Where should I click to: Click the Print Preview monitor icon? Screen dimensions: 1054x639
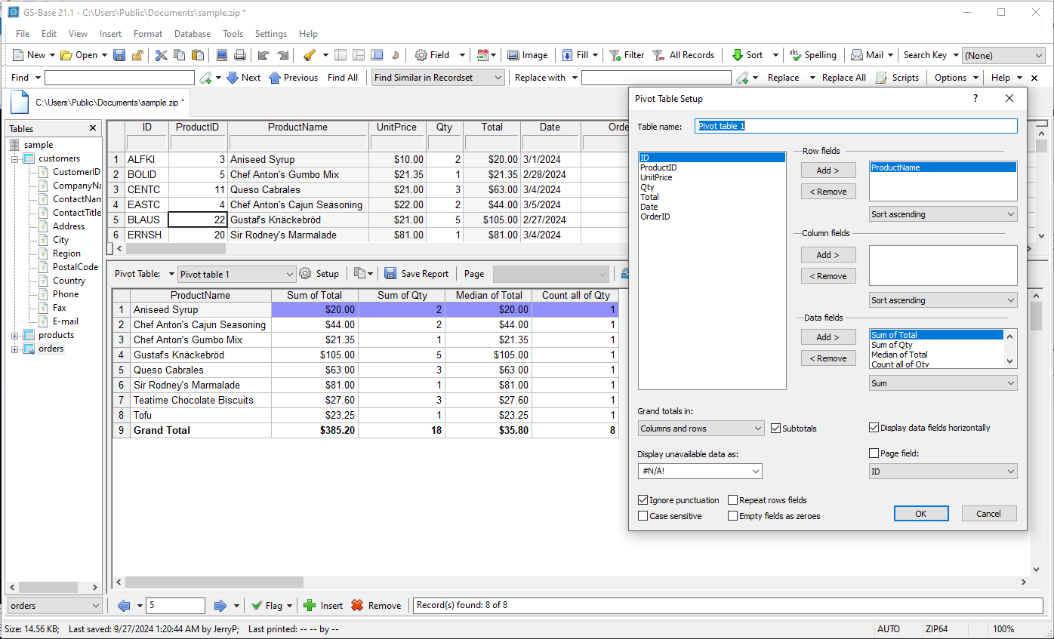222,55
